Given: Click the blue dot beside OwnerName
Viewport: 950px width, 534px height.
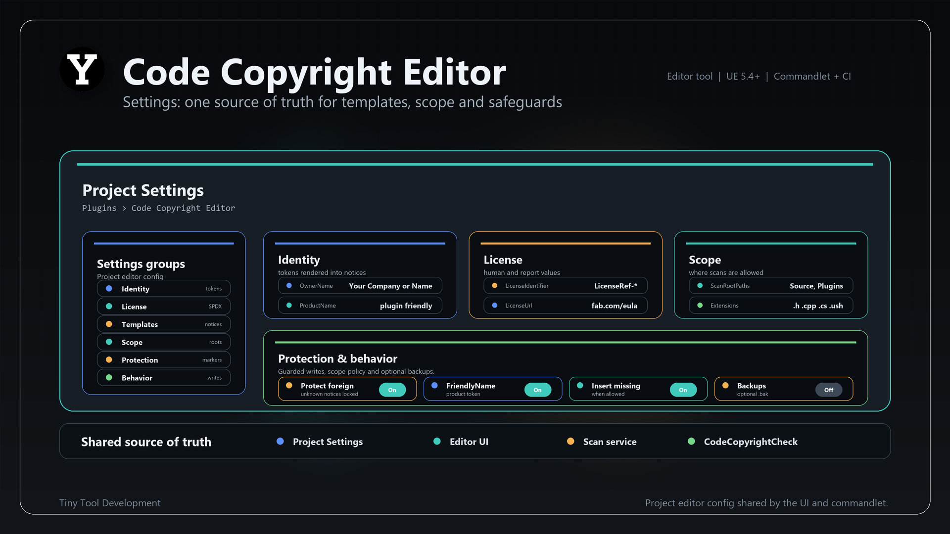Looking at the screenshot, I should click(x=289, y=285).
